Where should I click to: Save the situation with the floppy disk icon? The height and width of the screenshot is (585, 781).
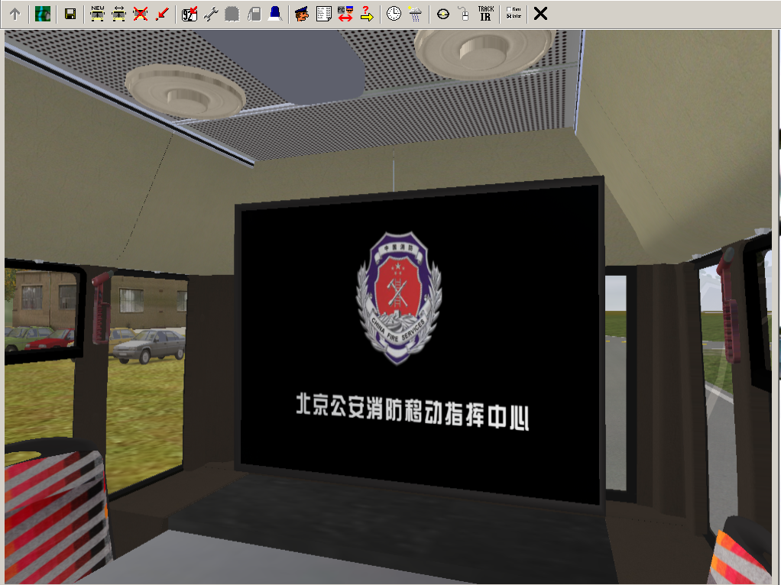(x=70, y=14)
